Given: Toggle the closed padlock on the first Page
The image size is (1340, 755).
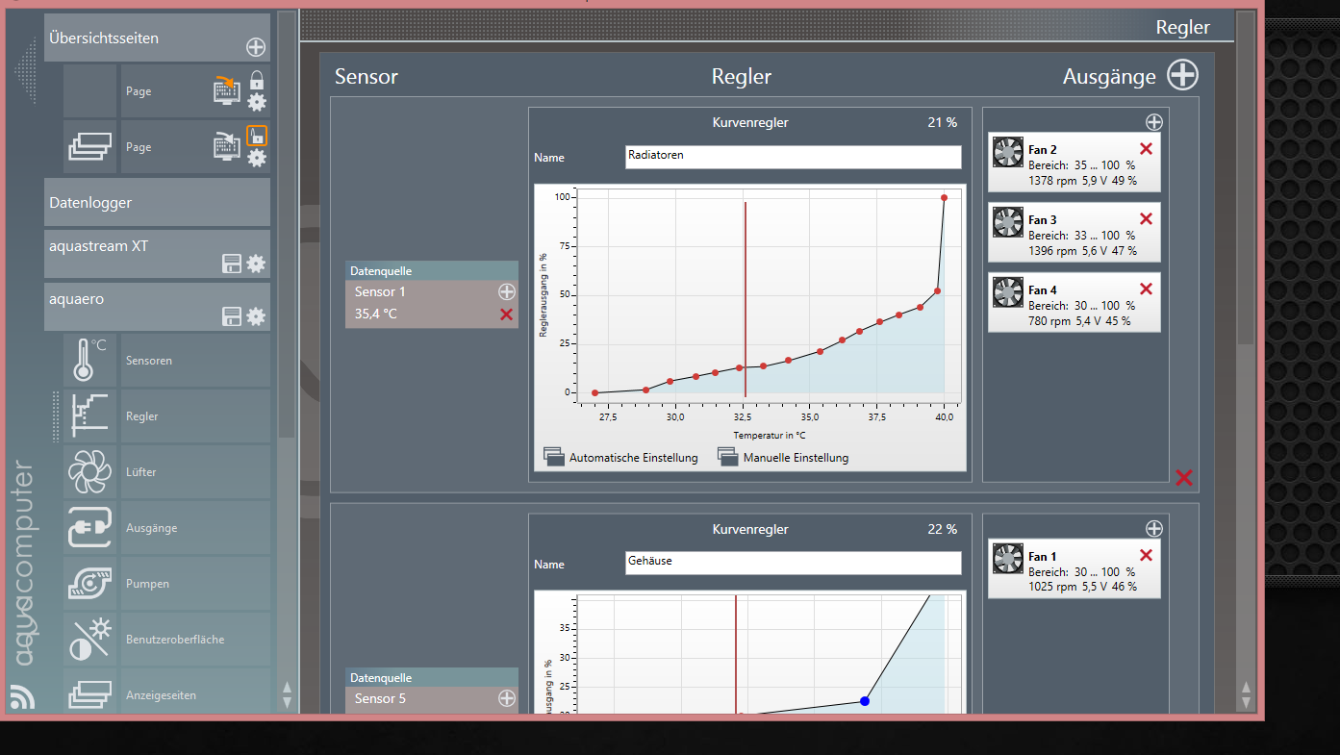Looking at the screenshot, I should [257, 80].
